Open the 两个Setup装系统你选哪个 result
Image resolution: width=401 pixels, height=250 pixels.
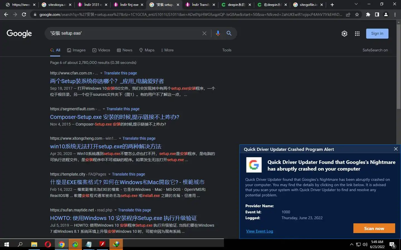(107, 81)
